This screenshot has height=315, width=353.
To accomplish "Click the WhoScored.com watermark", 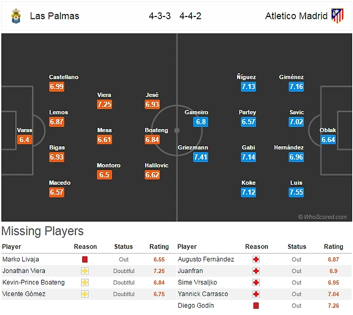I will 322,217.
